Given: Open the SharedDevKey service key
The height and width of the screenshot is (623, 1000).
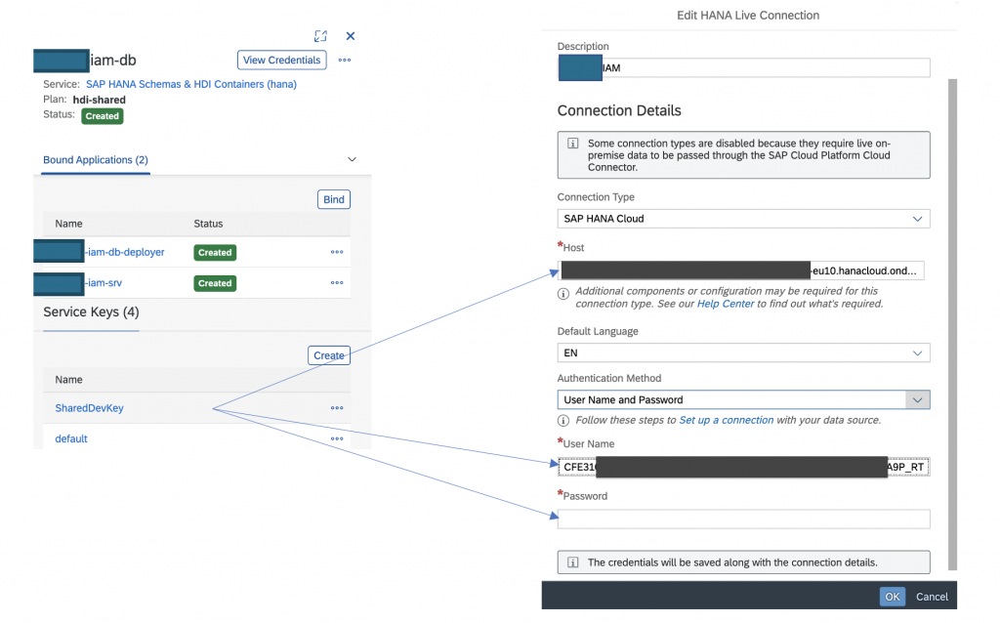Looking at the screenshot, I should [89, 408].
